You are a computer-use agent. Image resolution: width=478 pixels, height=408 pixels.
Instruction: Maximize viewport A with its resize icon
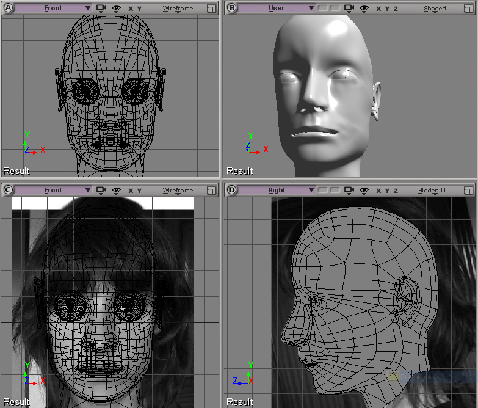coord(211,8)
